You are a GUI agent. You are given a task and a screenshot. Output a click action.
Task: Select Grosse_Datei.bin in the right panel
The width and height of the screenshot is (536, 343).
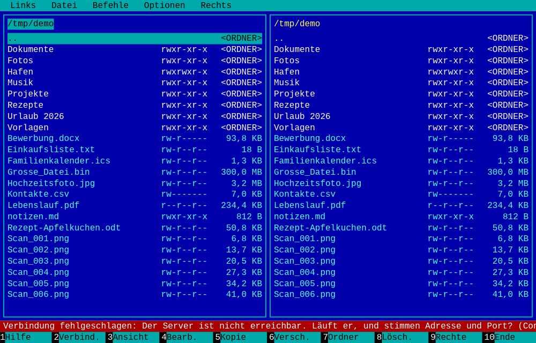(x=401, y=172)
